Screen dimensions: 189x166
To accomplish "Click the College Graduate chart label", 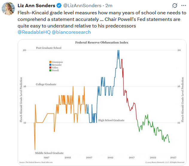I will click(46, 84).
